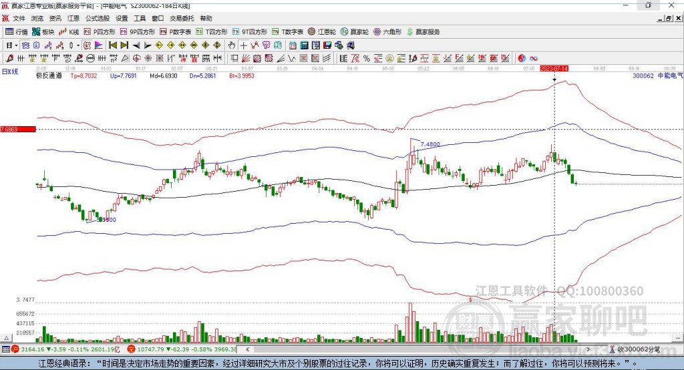Click the percent % tool icon
The width and height of the screenshot is (684, 370).
[367, 58]
